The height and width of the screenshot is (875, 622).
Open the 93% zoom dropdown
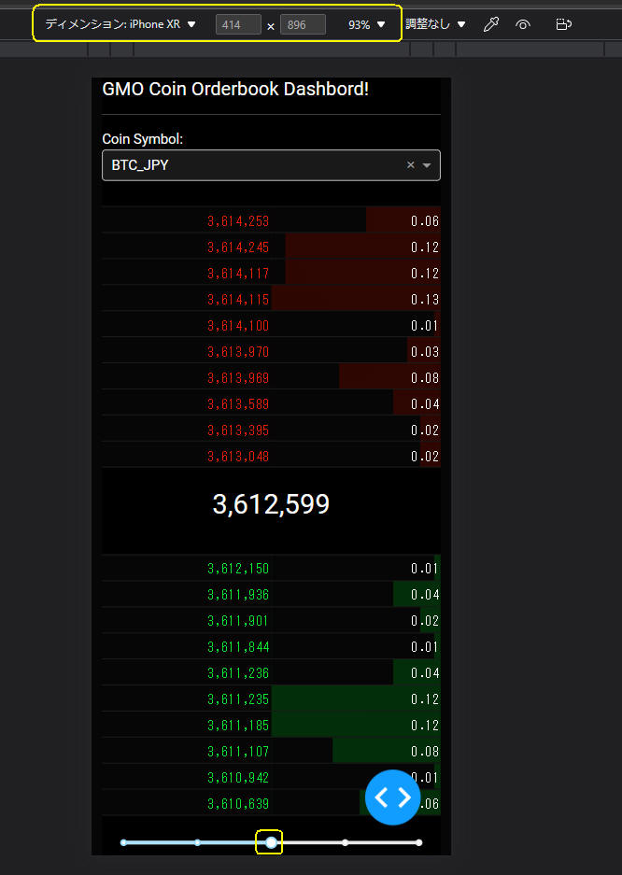(x=366, y=24)
